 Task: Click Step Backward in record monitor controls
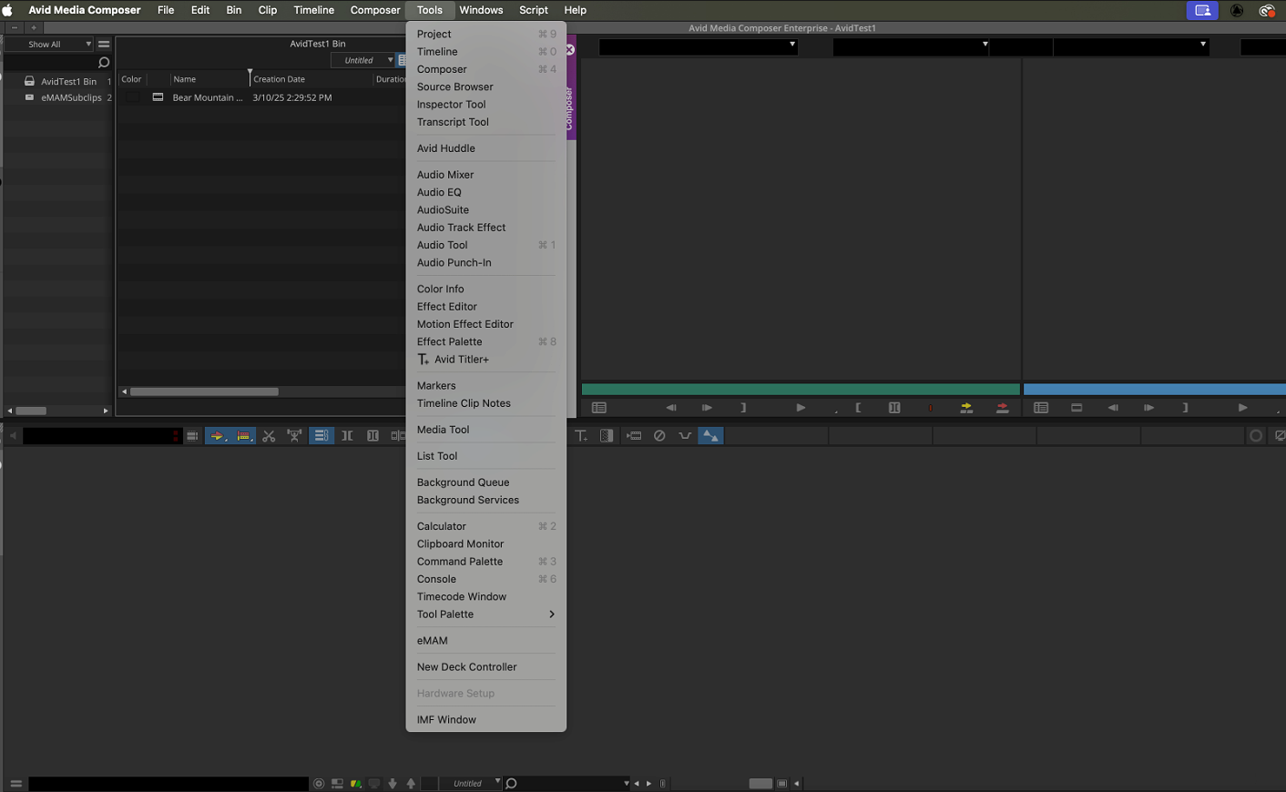(1113, 408)
